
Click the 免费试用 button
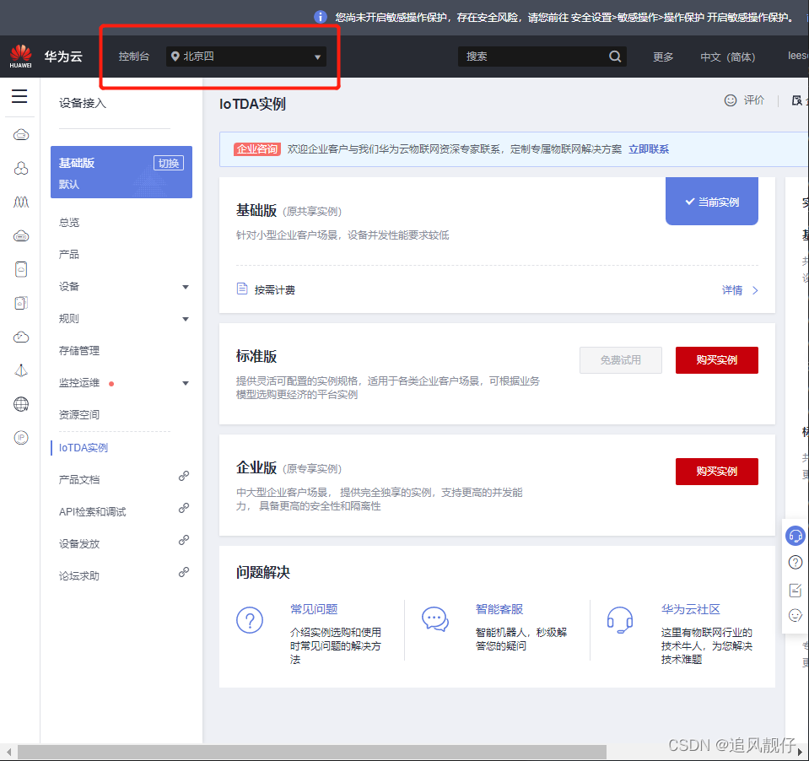pos(621,360)
